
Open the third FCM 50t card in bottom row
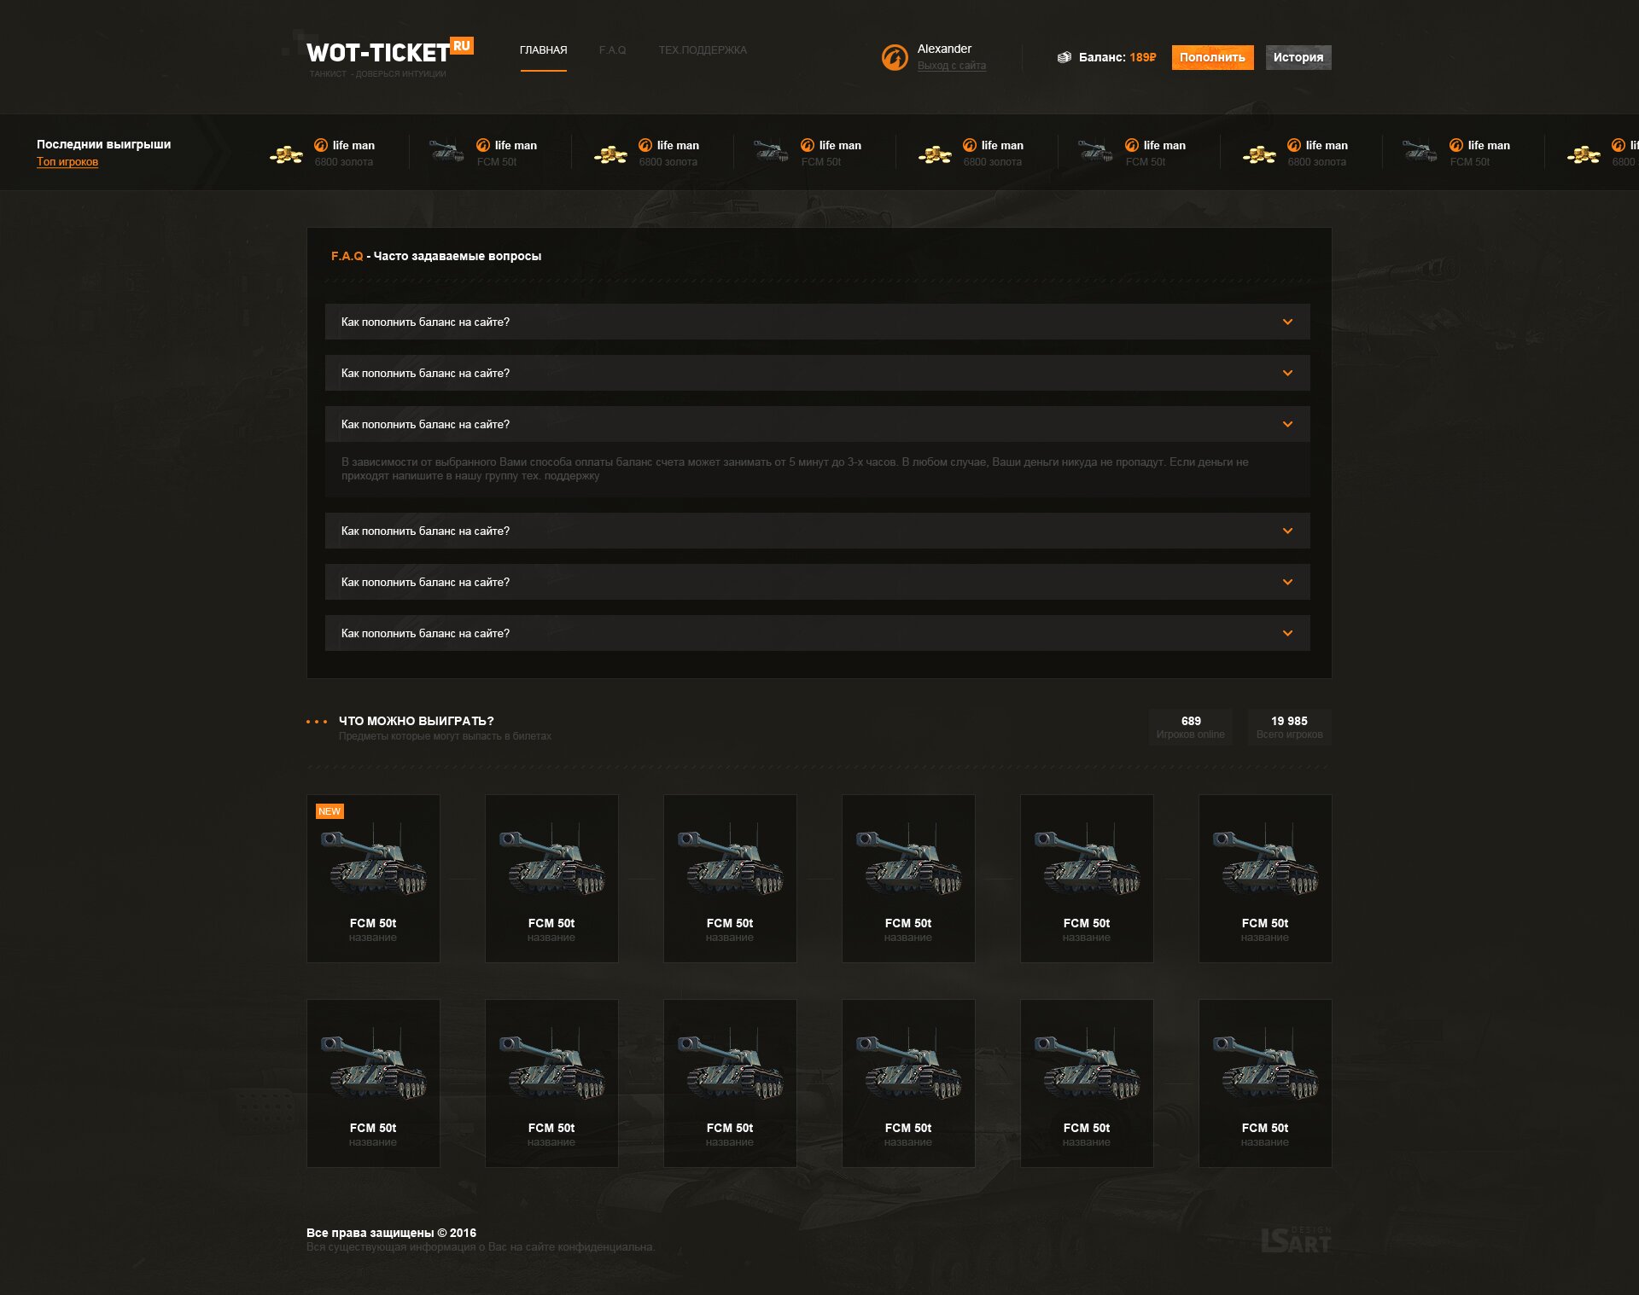(730, 1083)
